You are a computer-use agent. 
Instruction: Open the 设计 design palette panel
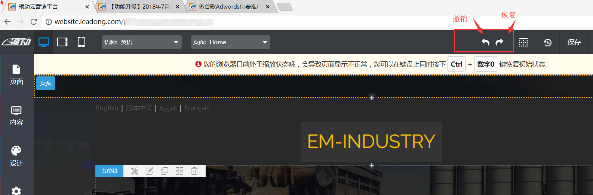click(x=16, y=156)
